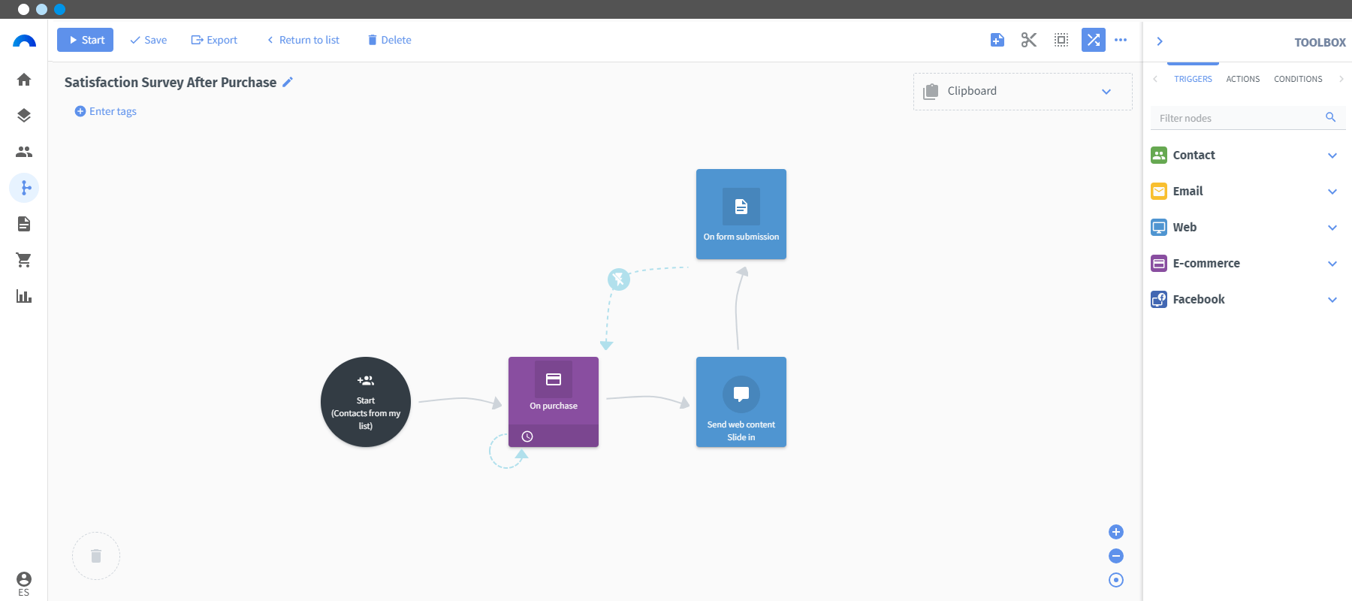The height and width of the screenshot is (601, 1352).
Task: Open the shopping cart sidebar icon
Action: coord(24,260)
